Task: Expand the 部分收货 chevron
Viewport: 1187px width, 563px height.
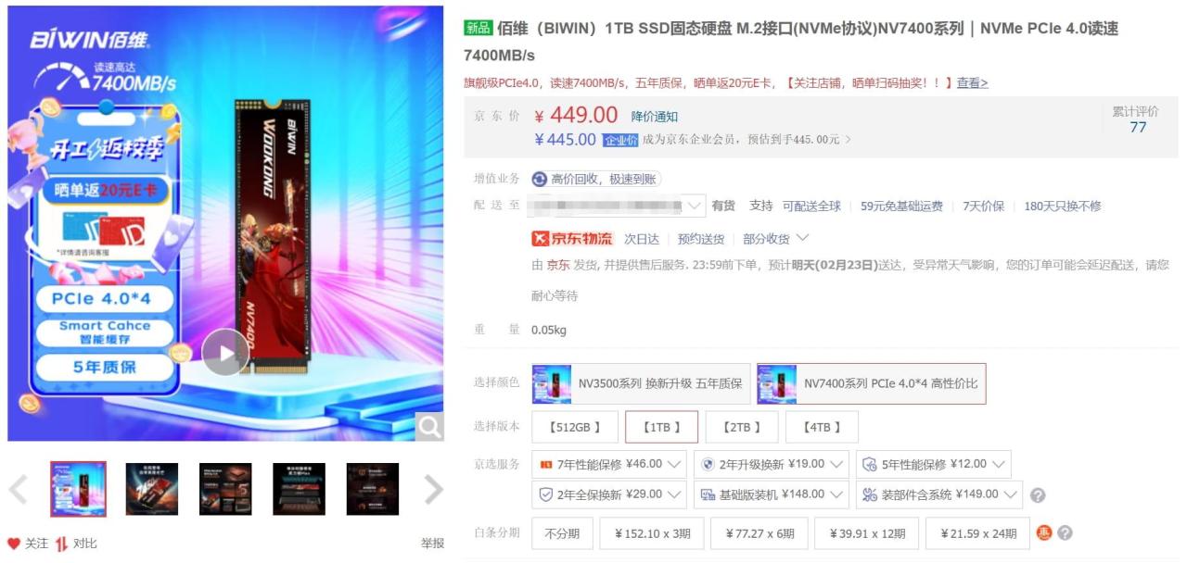Action: coord(803,238)
